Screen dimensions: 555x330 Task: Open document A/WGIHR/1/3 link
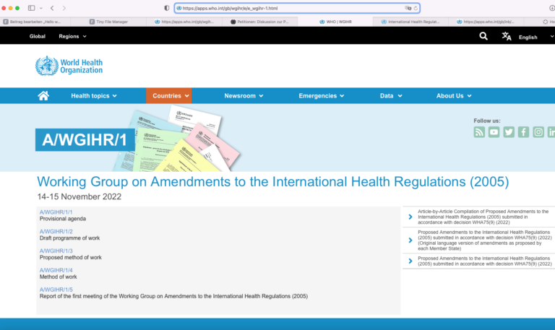(x=56, y=251)
